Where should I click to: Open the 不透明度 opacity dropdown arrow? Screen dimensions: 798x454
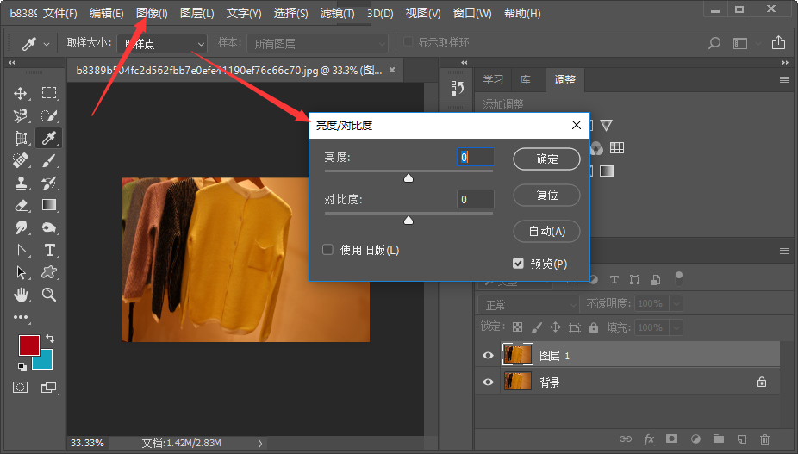tap(676, 304)
